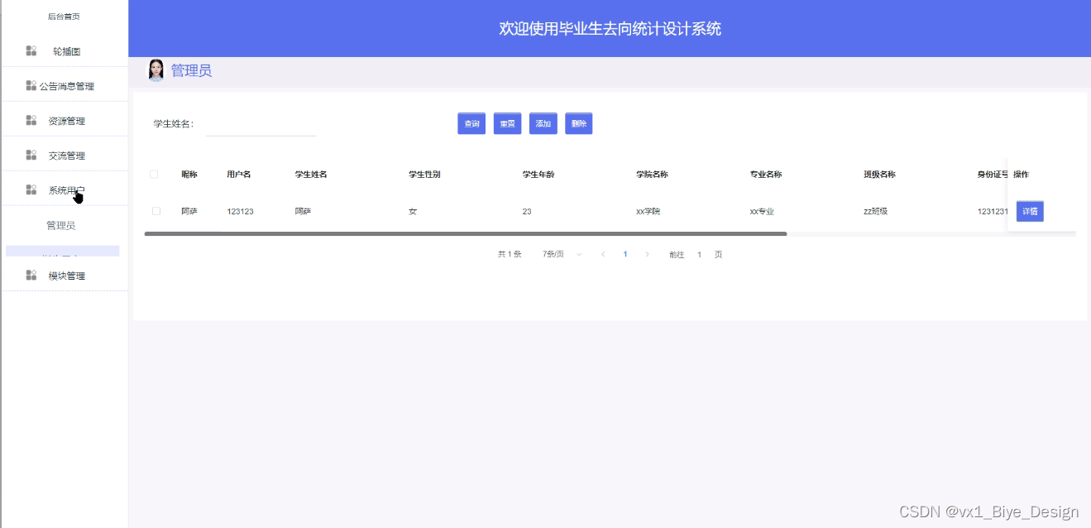
Task: Click the 学生姓名 search input field
Action: tap(261, 124)
